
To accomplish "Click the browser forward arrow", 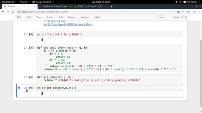I will (x=8, y=12).
